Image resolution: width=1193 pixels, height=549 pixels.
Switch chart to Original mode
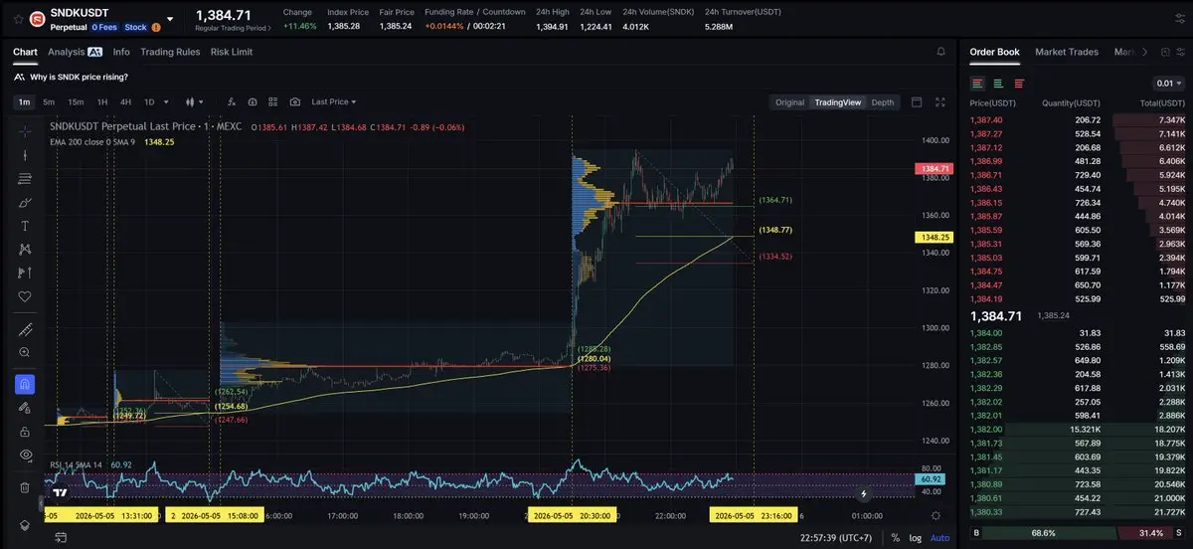(789, 102)
